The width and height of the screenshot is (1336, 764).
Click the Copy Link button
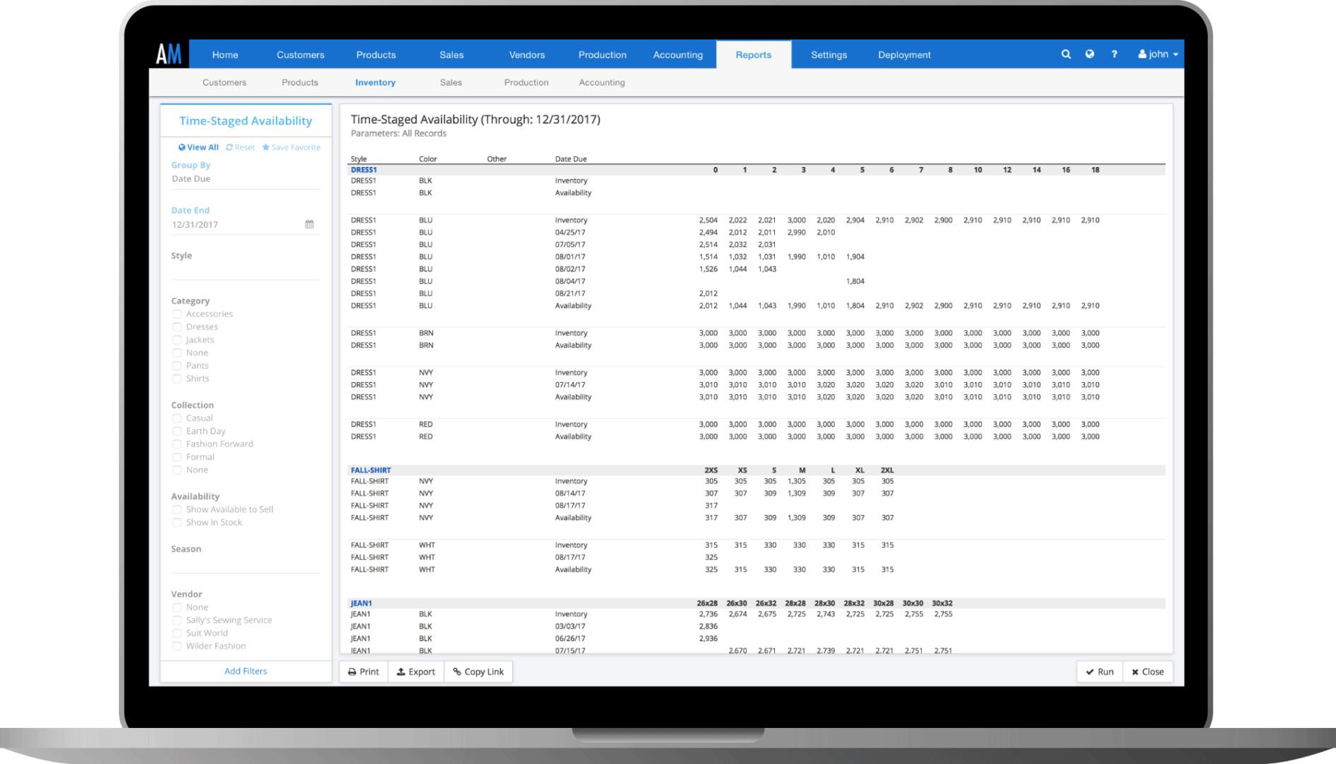click(478, 672)
